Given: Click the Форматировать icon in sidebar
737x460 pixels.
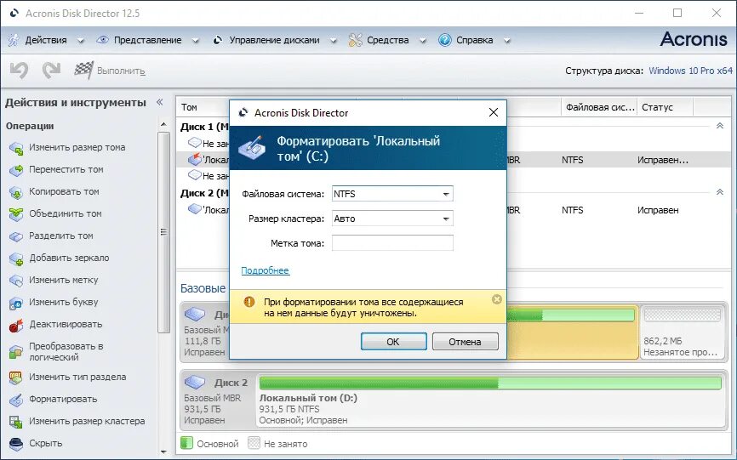Looking at the screenshot, I should pyautogui.click(x=16, y=400).
